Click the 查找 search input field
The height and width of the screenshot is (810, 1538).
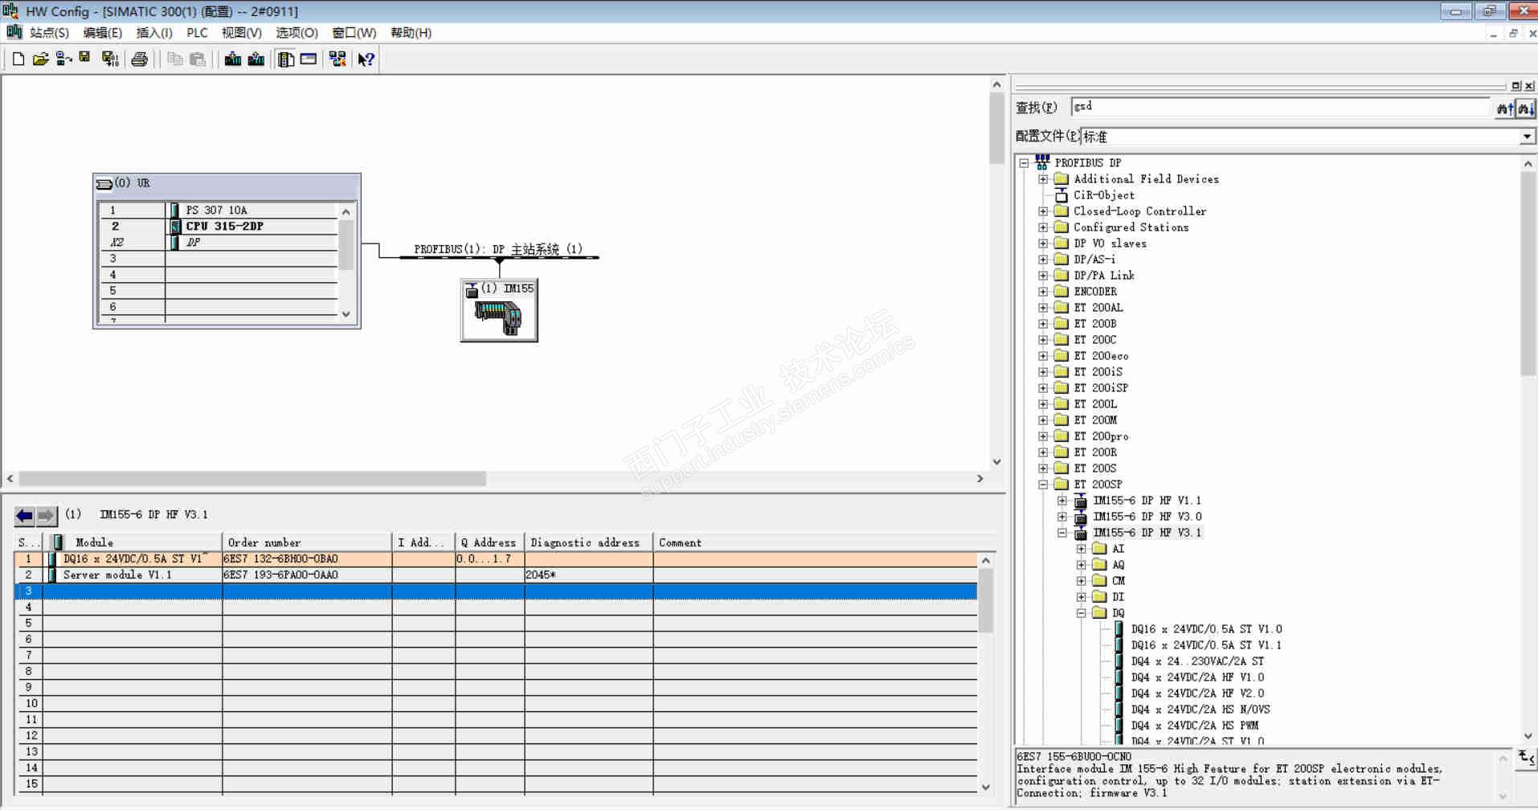coord(1281,108)
